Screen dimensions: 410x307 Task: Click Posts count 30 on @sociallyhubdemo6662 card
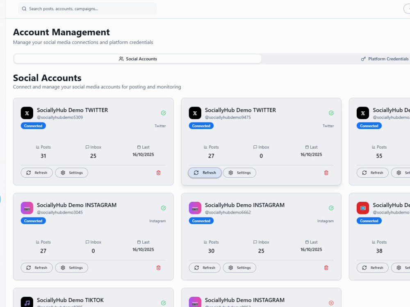pos(211,251)
